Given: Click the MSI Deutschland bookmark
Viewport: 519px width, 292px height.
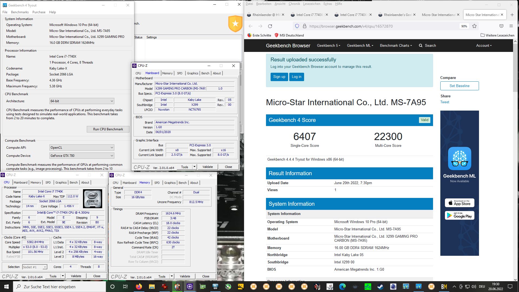Looking at the screenshot, I should coord(289,35).
